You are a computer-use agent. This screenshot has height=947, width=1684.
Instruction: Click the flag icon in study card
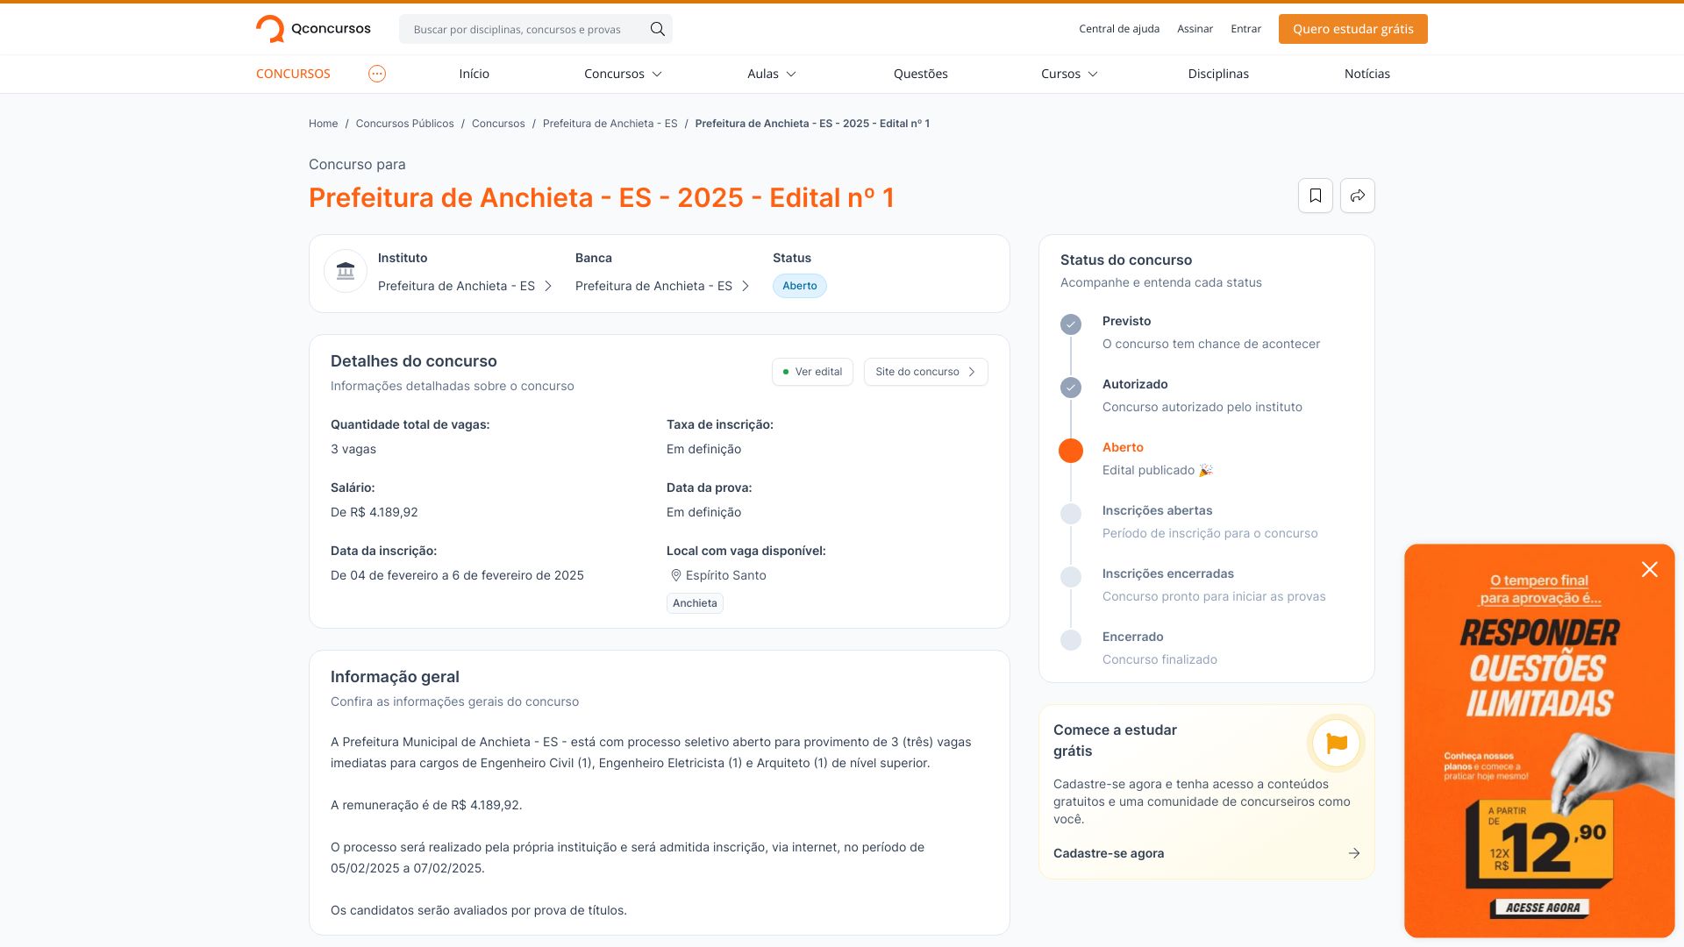[1337, 744]
